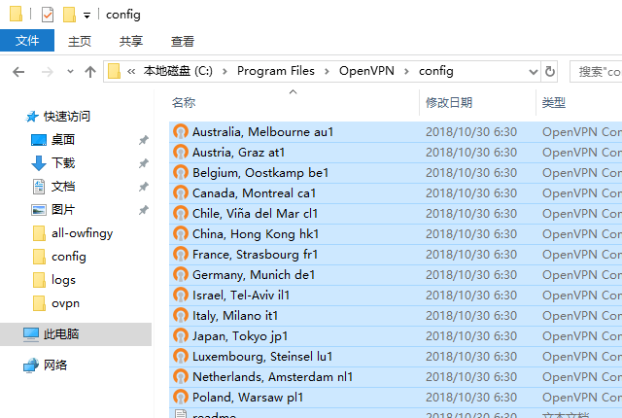Unpin 图片 using its pin icon

coord(143,210)
